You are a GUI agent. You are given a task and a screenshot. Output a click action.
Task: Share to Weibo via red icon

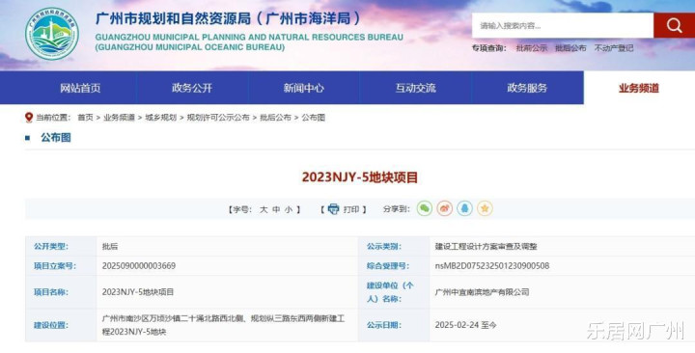click(x=445, y=208)
